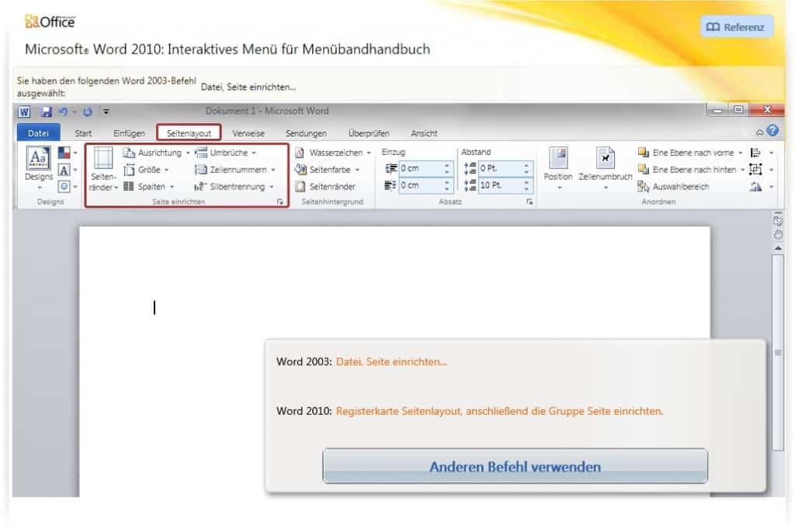This screenshot has width=795, height=528.
Task: Undo the last action in quick access toolbar
Action: [x=64, y=112]
